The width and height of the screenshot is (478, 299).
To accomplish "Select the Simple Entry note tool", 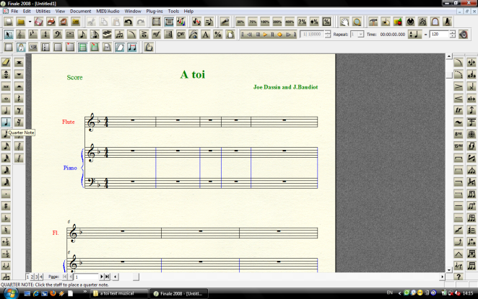I will pos(82,35).
